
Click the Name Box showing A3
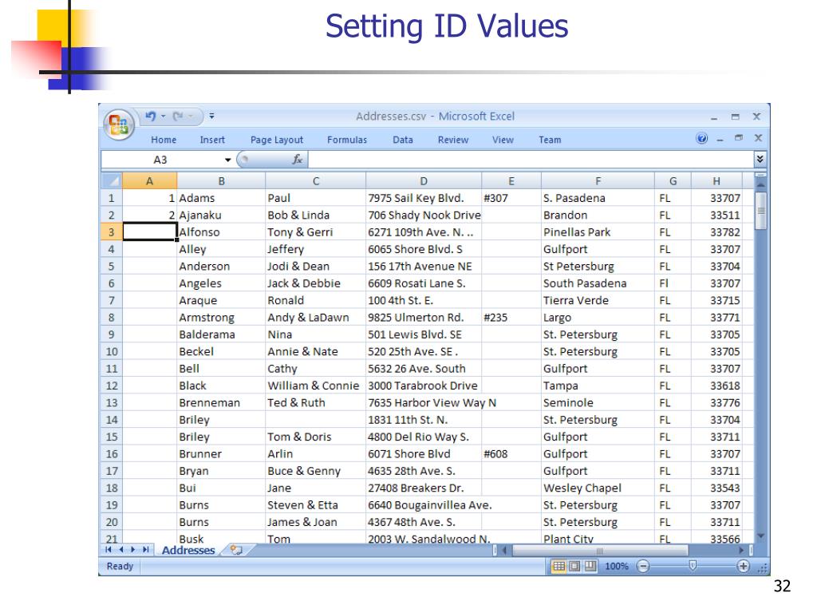click(x=161, y=160)
